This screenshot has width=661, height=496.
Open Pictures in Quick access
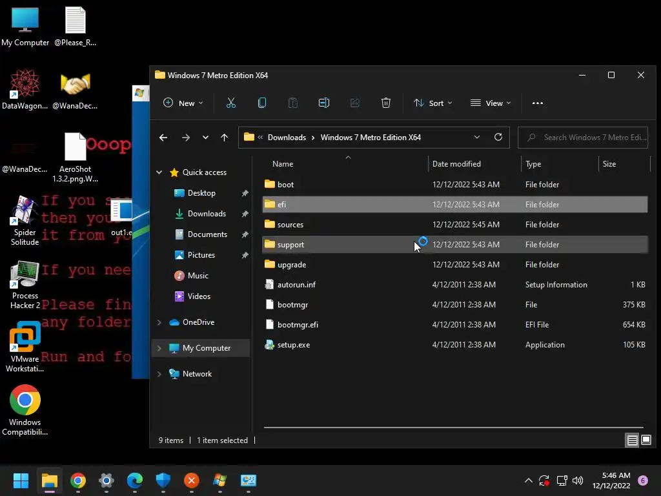coord(201,254)
